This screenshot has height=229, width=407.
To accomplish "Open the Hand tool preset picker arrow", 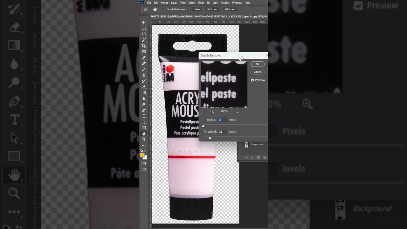I will (159, 9).
